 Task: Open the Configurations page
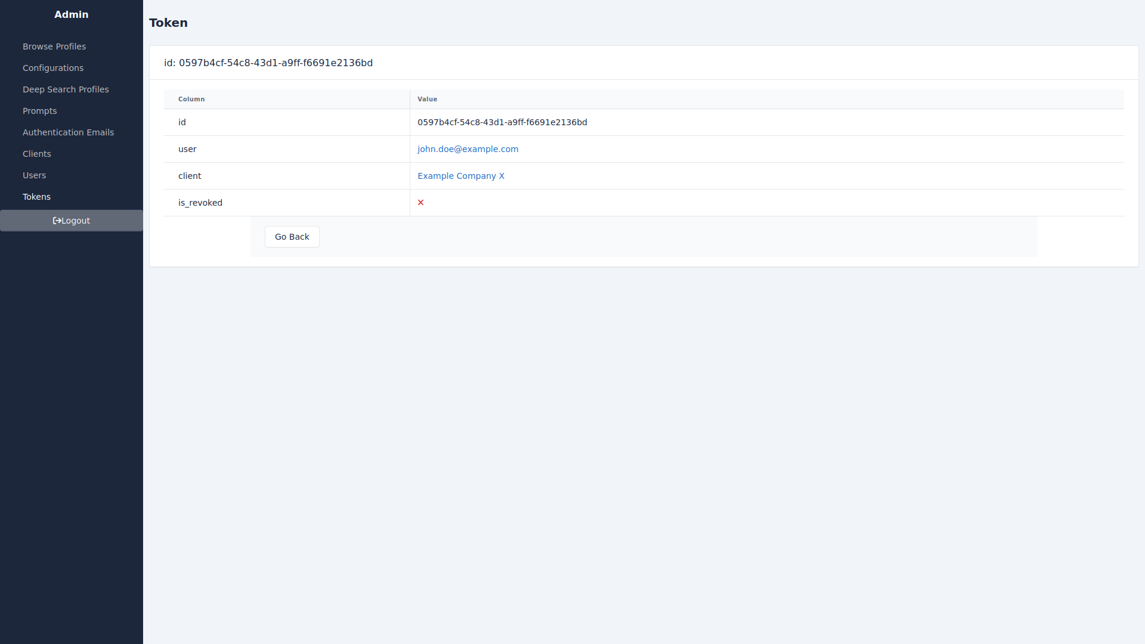coord(53,68)
